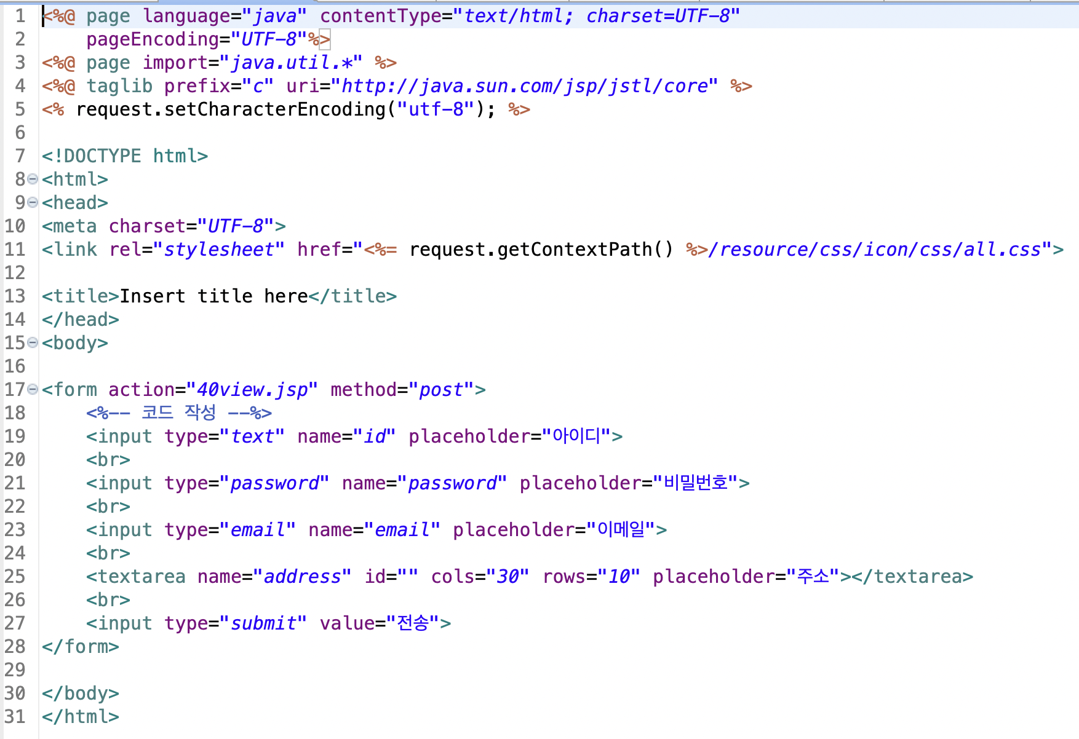
Task: Click the '</body>' closing tag
Action: coord(81,694)
